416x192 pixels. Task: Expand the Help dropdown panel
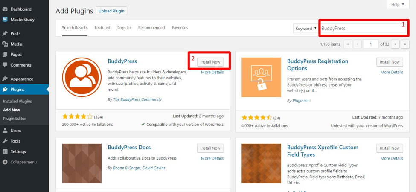click(398, 4)
